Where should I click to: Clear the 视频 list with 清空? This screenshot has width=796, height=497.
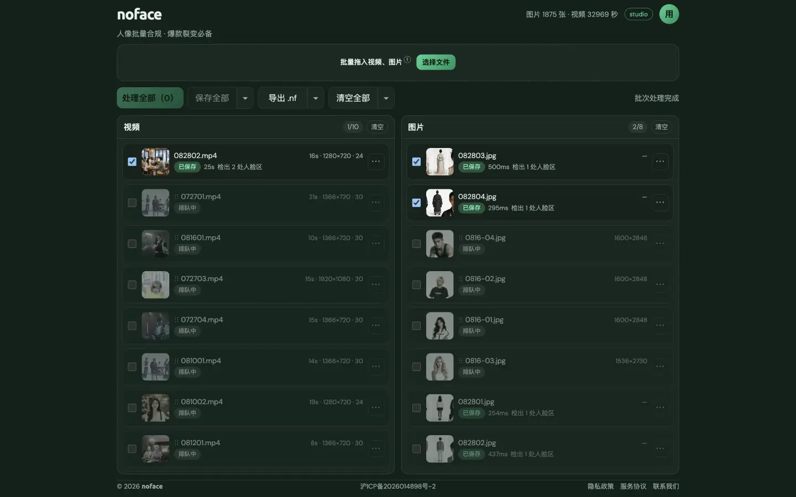point(377,127)
